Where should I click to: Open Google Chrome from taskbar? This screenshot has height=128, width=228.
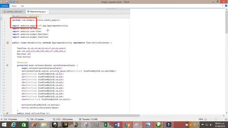click(128, 125)
